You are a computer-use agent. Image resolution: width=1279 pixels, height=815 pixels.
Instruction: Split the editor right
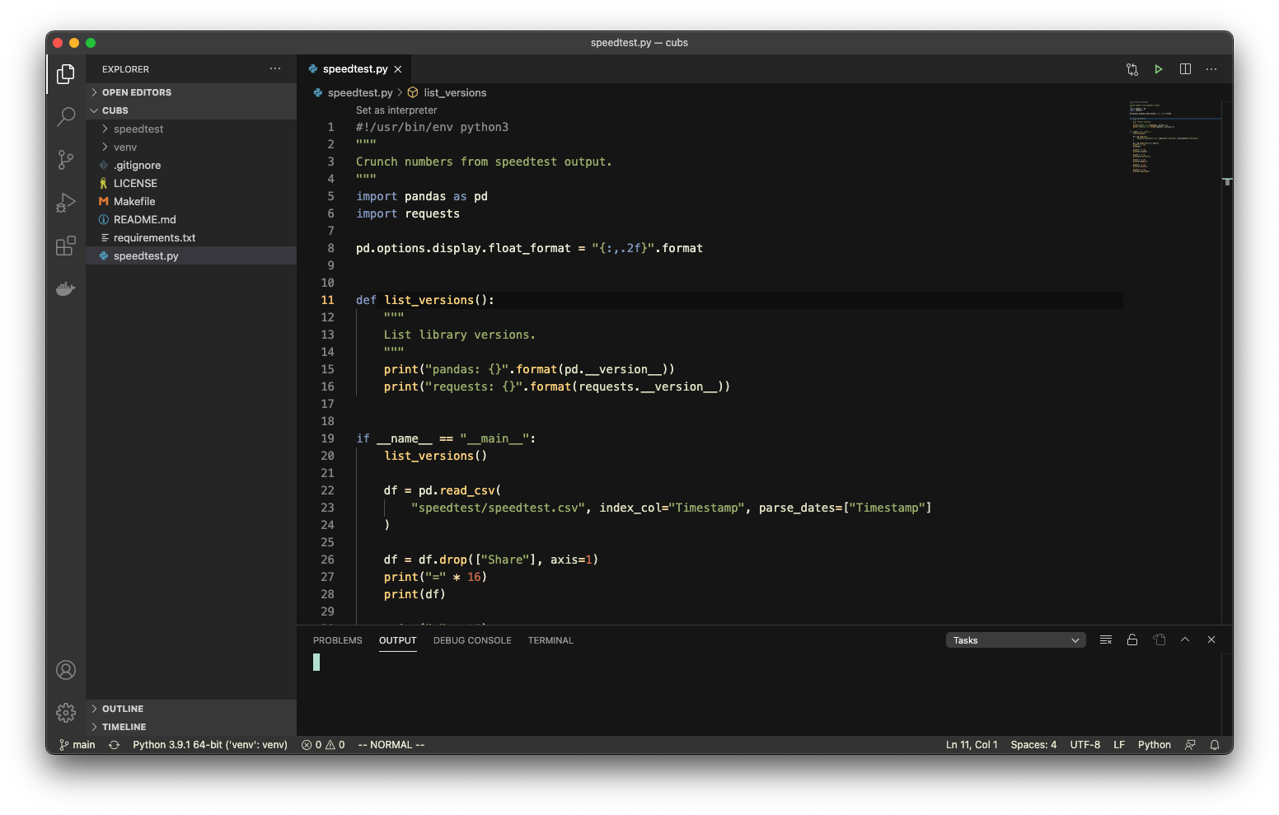point(1185,69)
